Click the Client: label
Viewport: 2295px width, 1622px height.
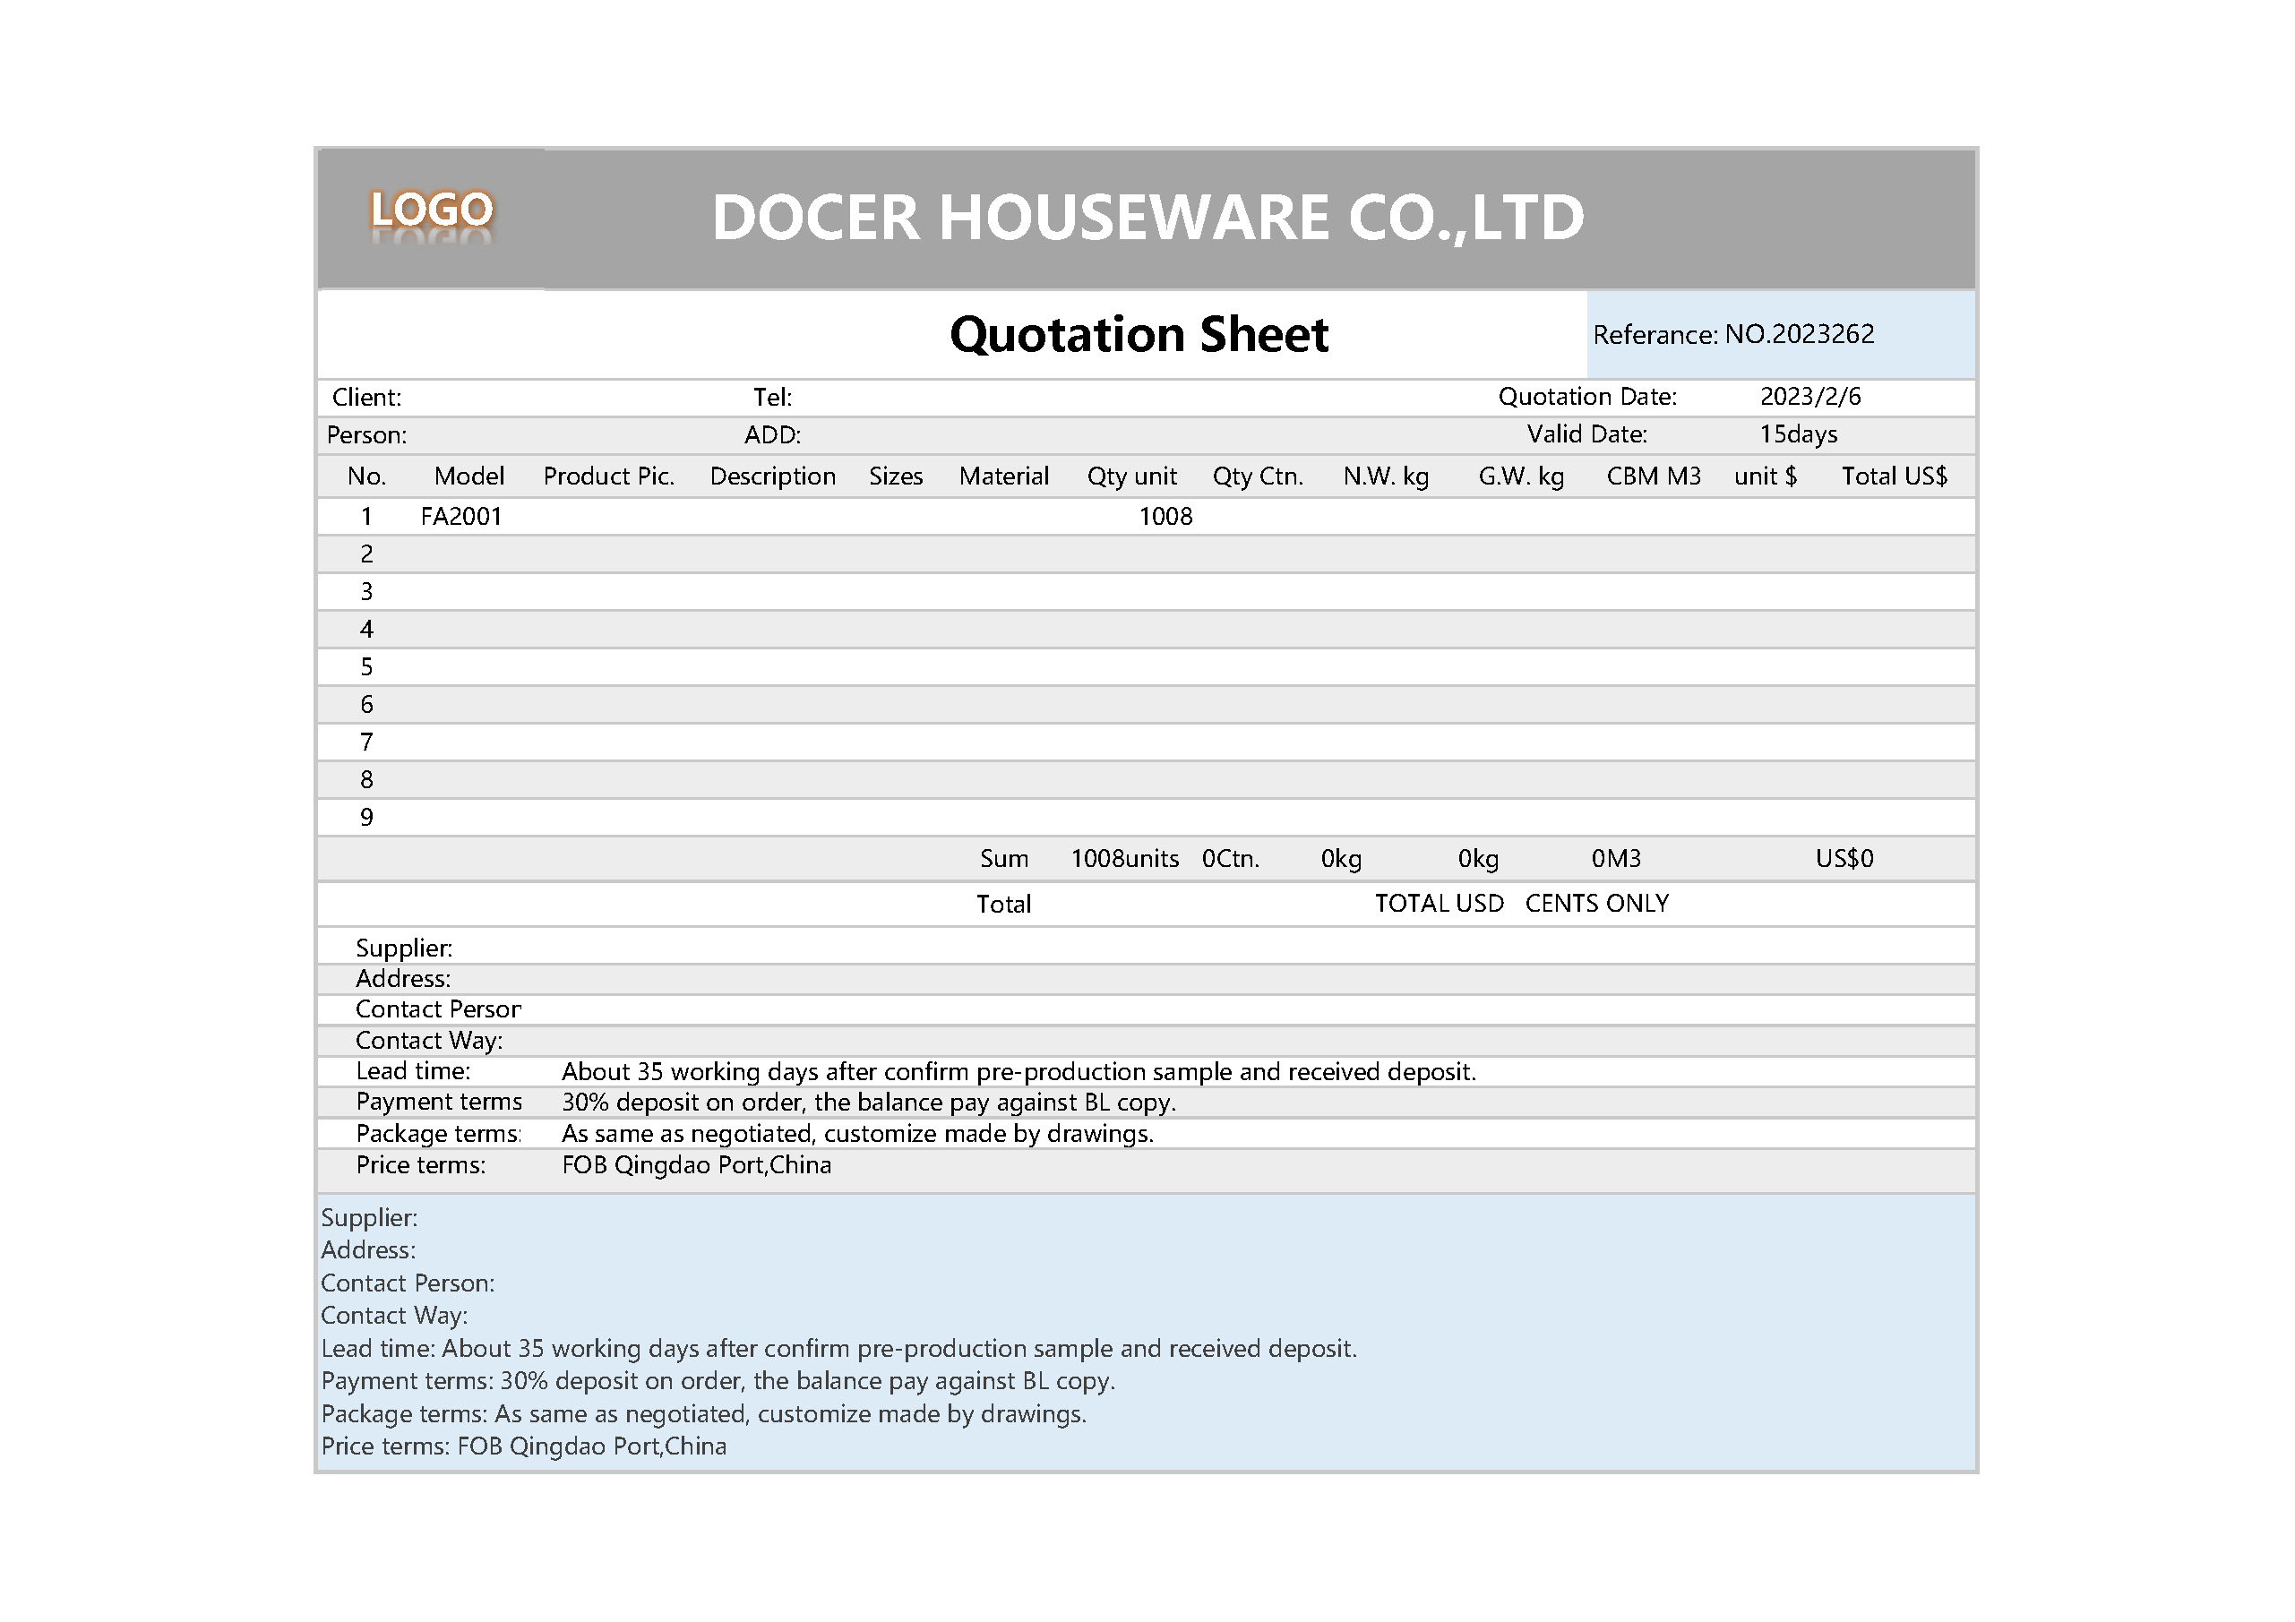coord(367,398)
